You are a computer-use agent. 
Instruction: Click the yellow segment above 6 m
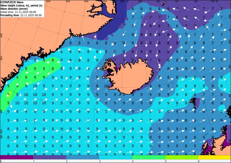[214, 157]
